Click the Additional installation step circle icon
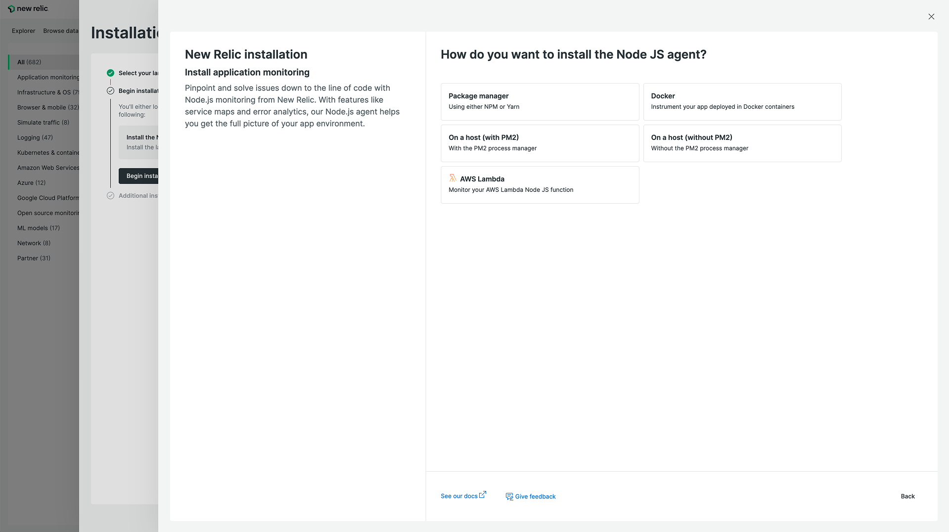The width and height of the screenshot is (949, 532). click(110, 195)
